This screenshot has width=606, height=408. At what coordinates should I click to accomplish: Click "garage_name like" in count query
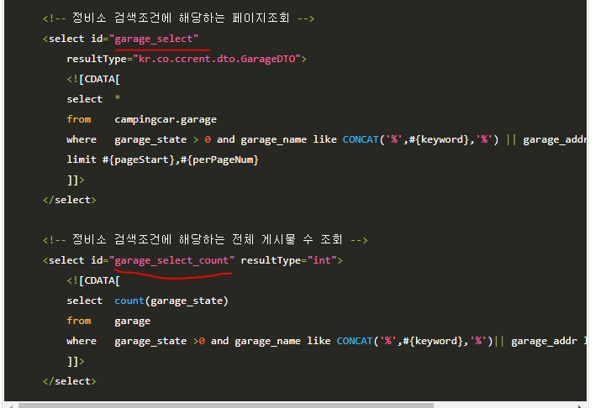click(283, 341)
